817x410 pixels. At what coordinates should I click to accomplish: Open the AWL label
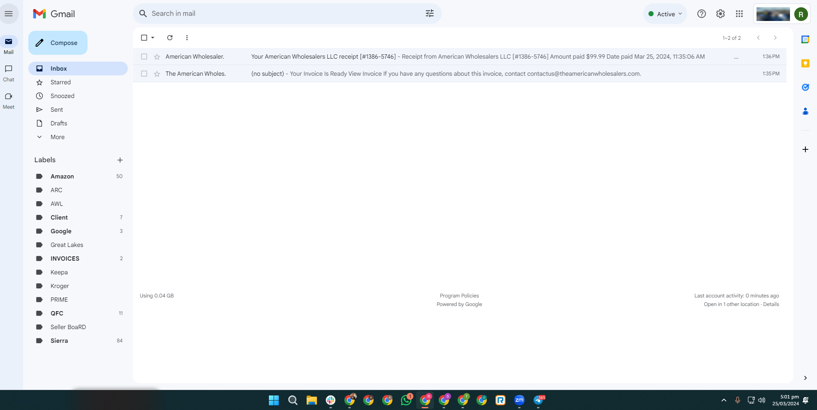tap(78, 204)
